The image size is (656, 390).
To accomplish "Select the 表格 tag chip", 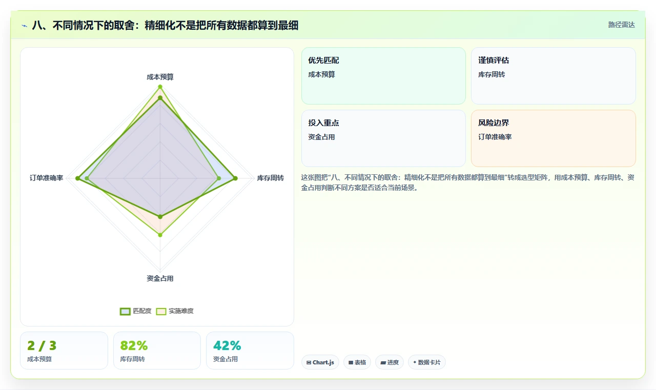I will (357, 362).
